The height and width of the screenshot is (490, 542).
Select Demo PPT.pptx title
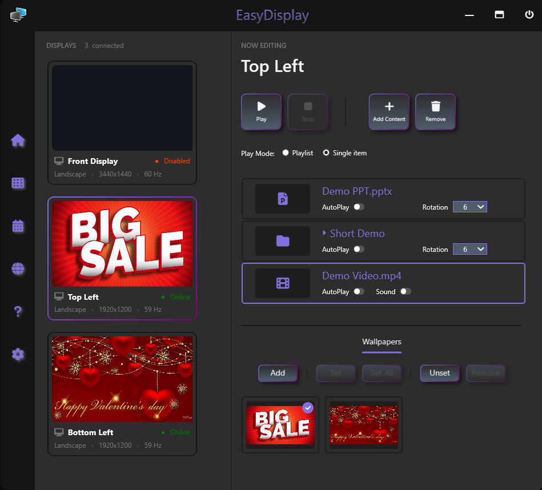357,191
